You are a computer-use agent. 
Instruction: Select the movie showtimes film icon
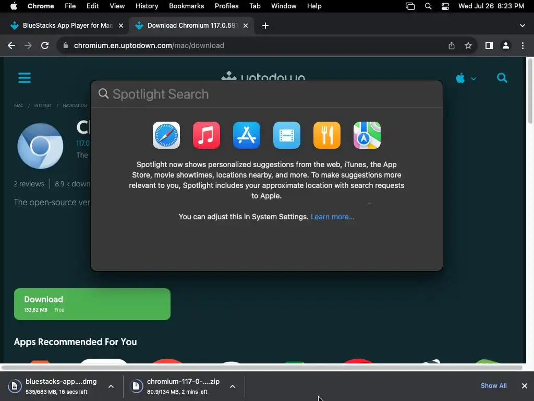pos(287,135)
